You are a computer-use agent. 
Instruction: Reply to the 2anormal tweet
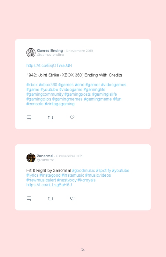point(29,198)
